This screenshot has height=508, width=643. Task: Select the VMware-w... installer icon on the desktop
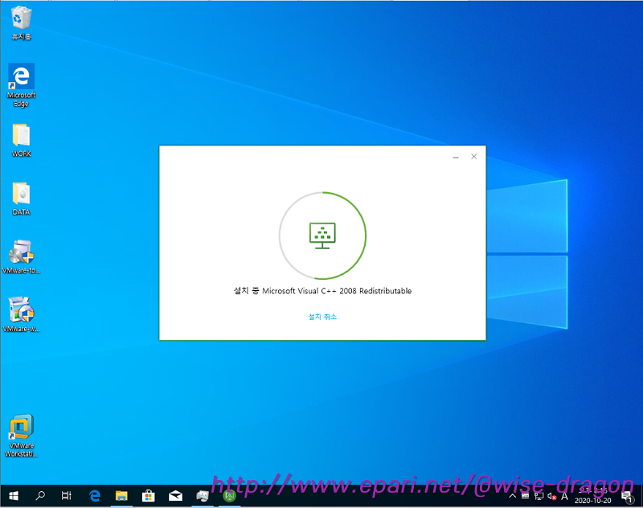(21, 314)
